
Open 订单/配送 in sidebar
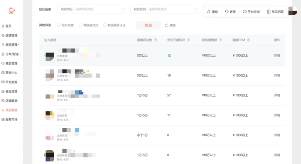pyautogui.click(x=11, y=54)
